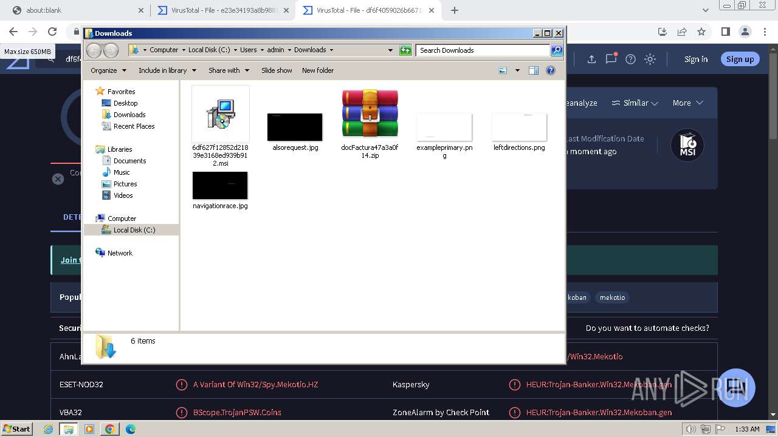The image size is (778, 437).
Task: Start a Slide show
Action: tap(277, 70)
